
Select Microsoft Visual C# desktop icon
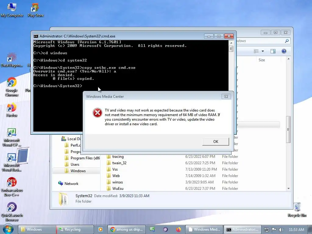[x=12, y=137]
